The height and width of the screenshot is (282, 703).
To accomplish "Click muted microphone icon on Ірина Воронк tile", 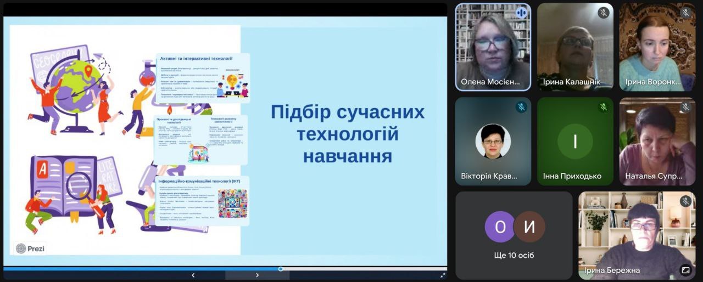I will [x=685, y=13].
